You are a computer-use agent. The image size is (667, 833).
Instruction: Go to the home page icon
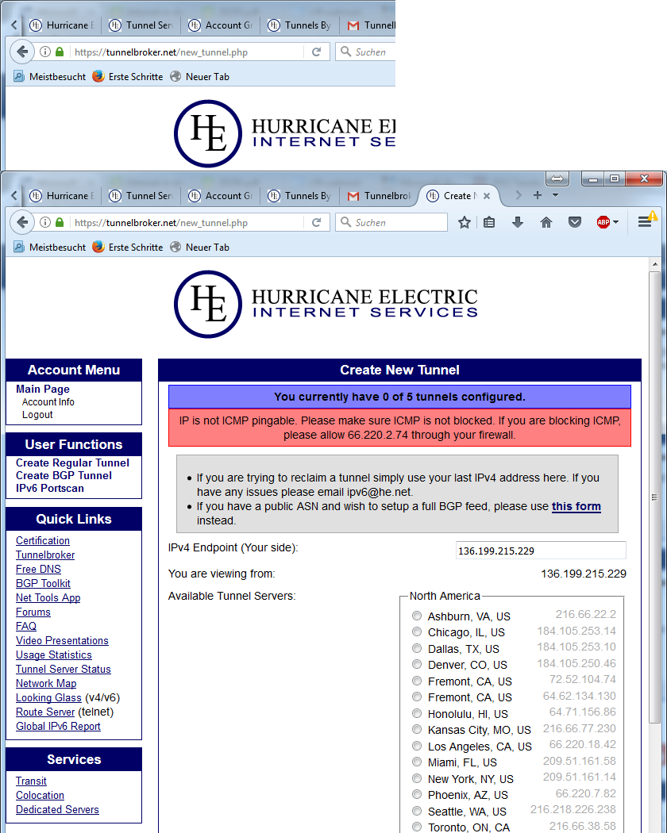pyautogui.click(x=546, y=223)
